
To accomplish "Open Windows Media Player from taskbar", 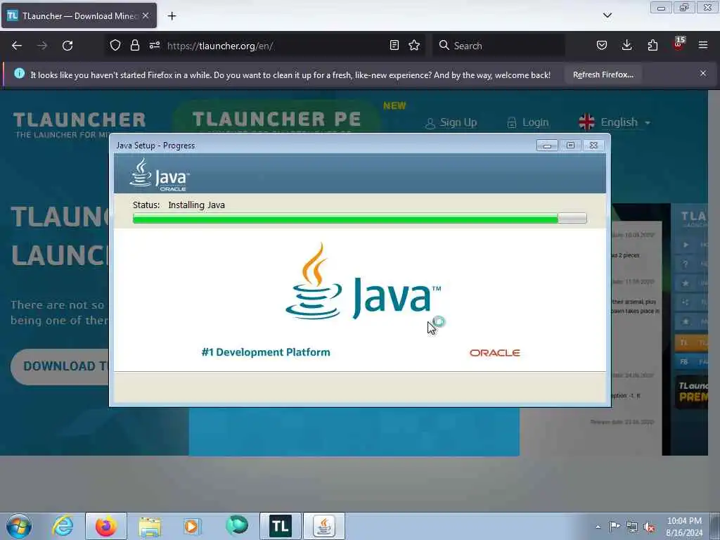I will [191, 526].
